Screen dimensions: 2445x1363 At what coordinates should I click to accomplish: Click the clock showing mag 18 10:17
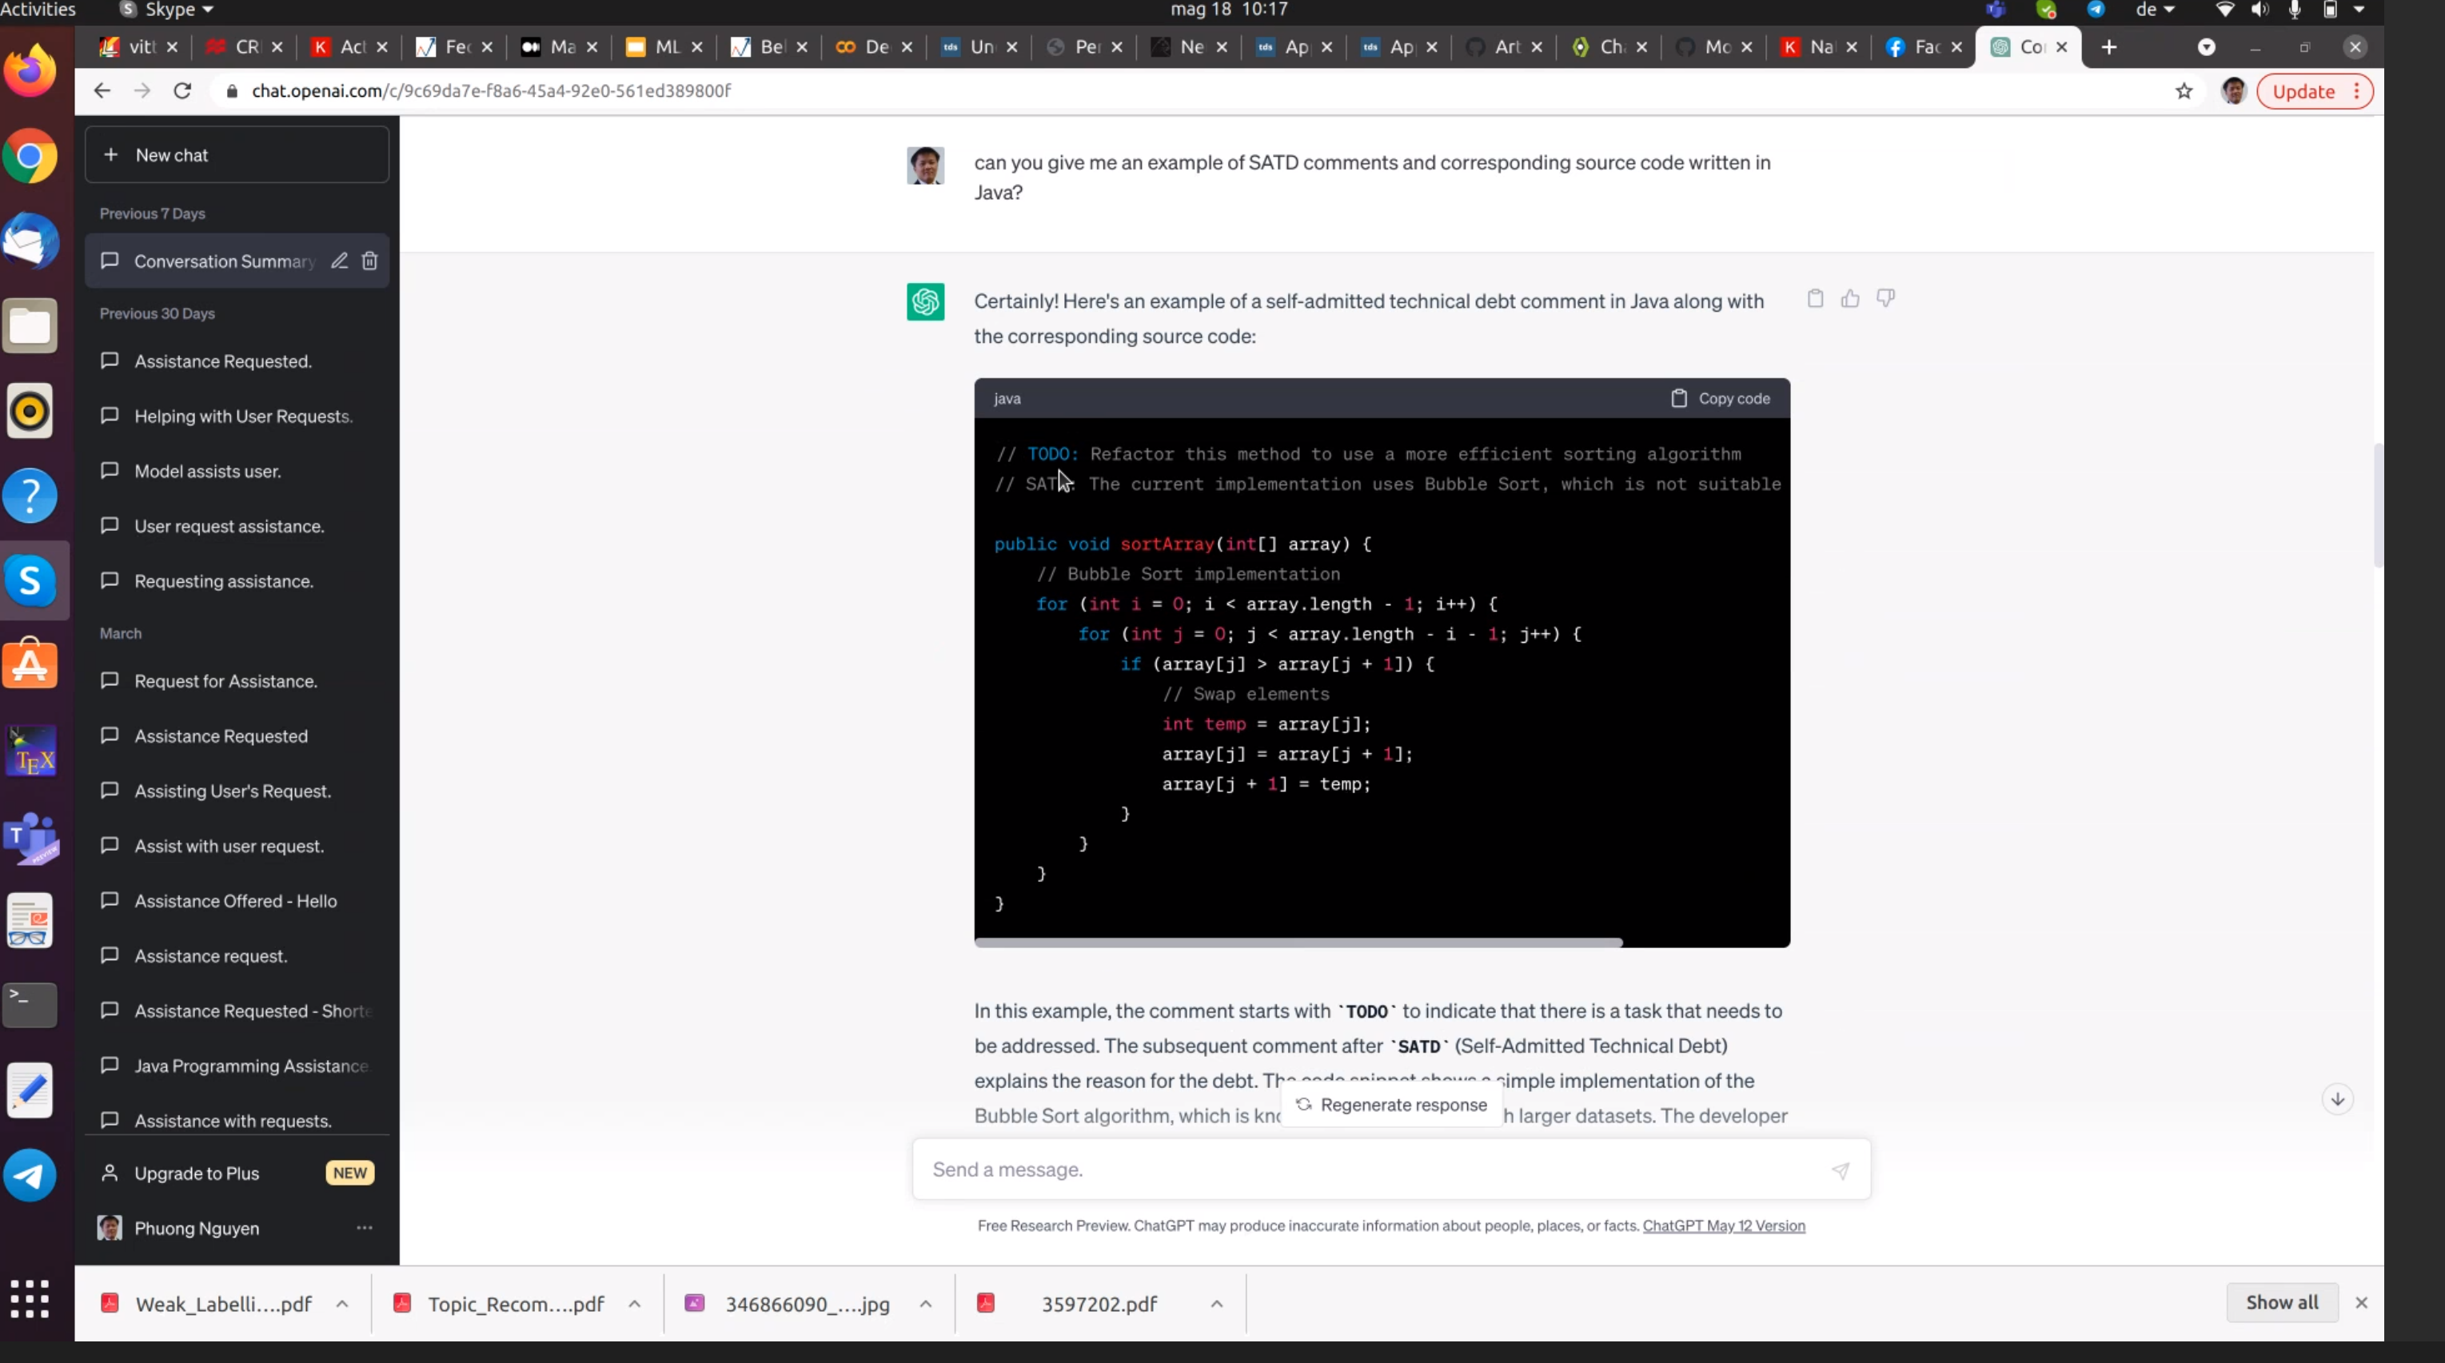[1229, 10]
